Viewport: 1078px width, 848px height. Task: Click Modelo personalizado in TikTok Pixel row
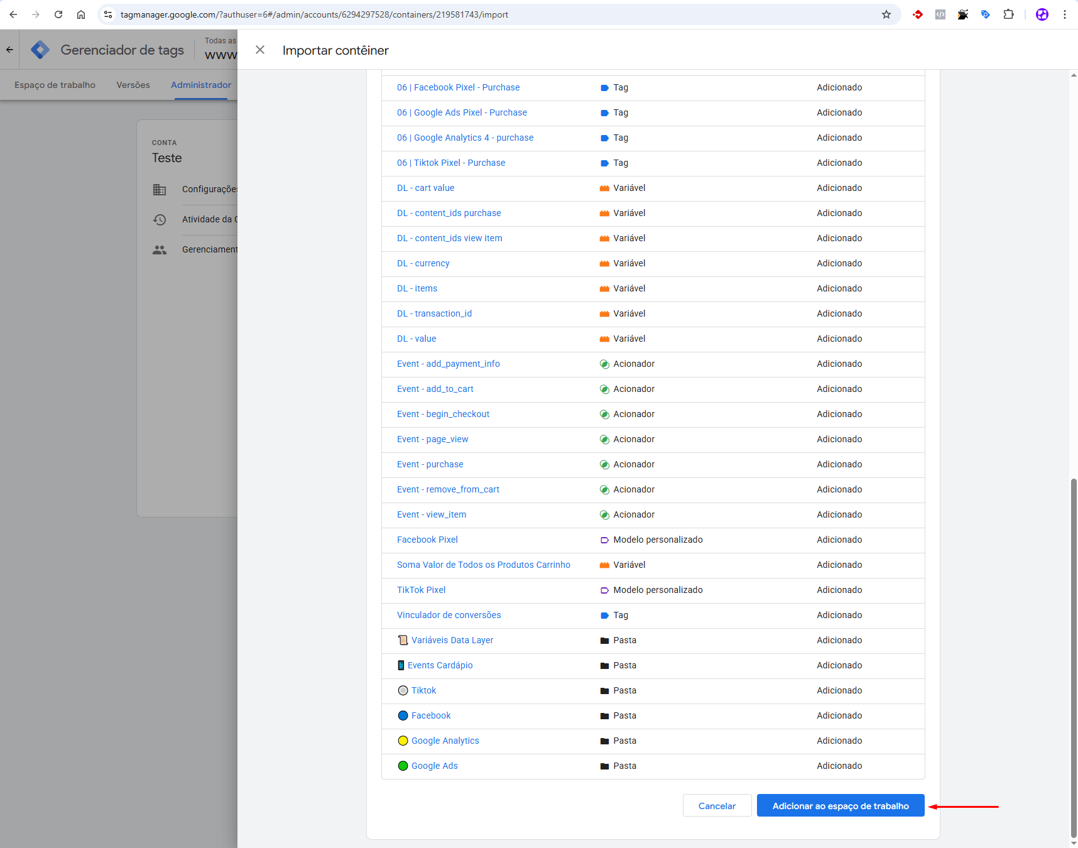pos(658,590)
